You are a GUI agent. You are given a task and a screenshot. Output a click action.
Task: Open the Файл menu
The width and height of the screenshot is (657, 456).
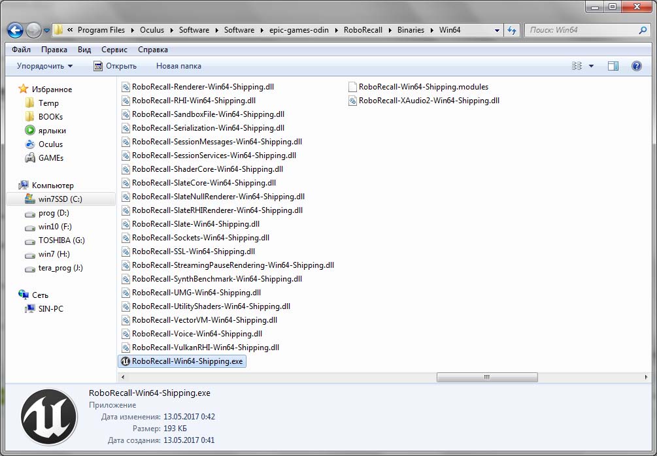click(21, 50)
